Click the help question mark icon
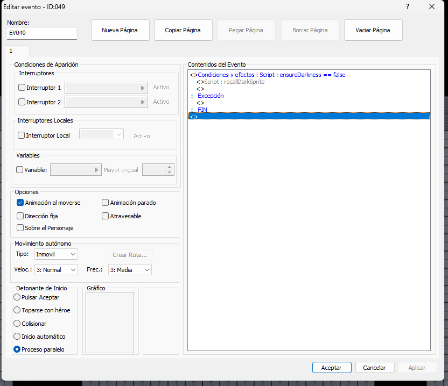Image resolution: width=448 pixels, height=386 pixels. (x=408, y=6)
